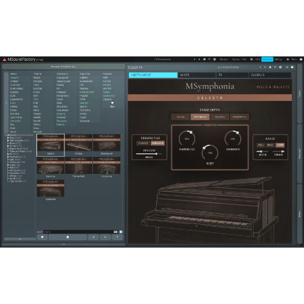The height and width of the screenshot is (304, 304).
Task: Select INTIMATE stage depth
Action: click(x=200, y=117)
